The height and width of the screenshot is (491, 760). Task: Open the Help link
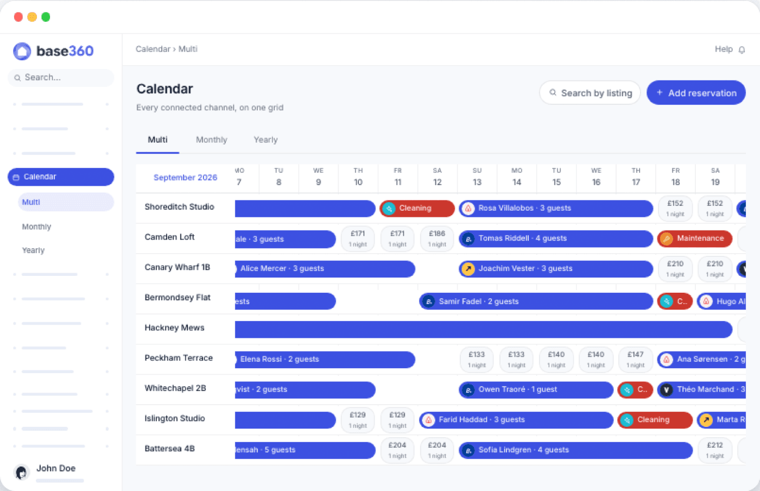(x=724, y=49)
